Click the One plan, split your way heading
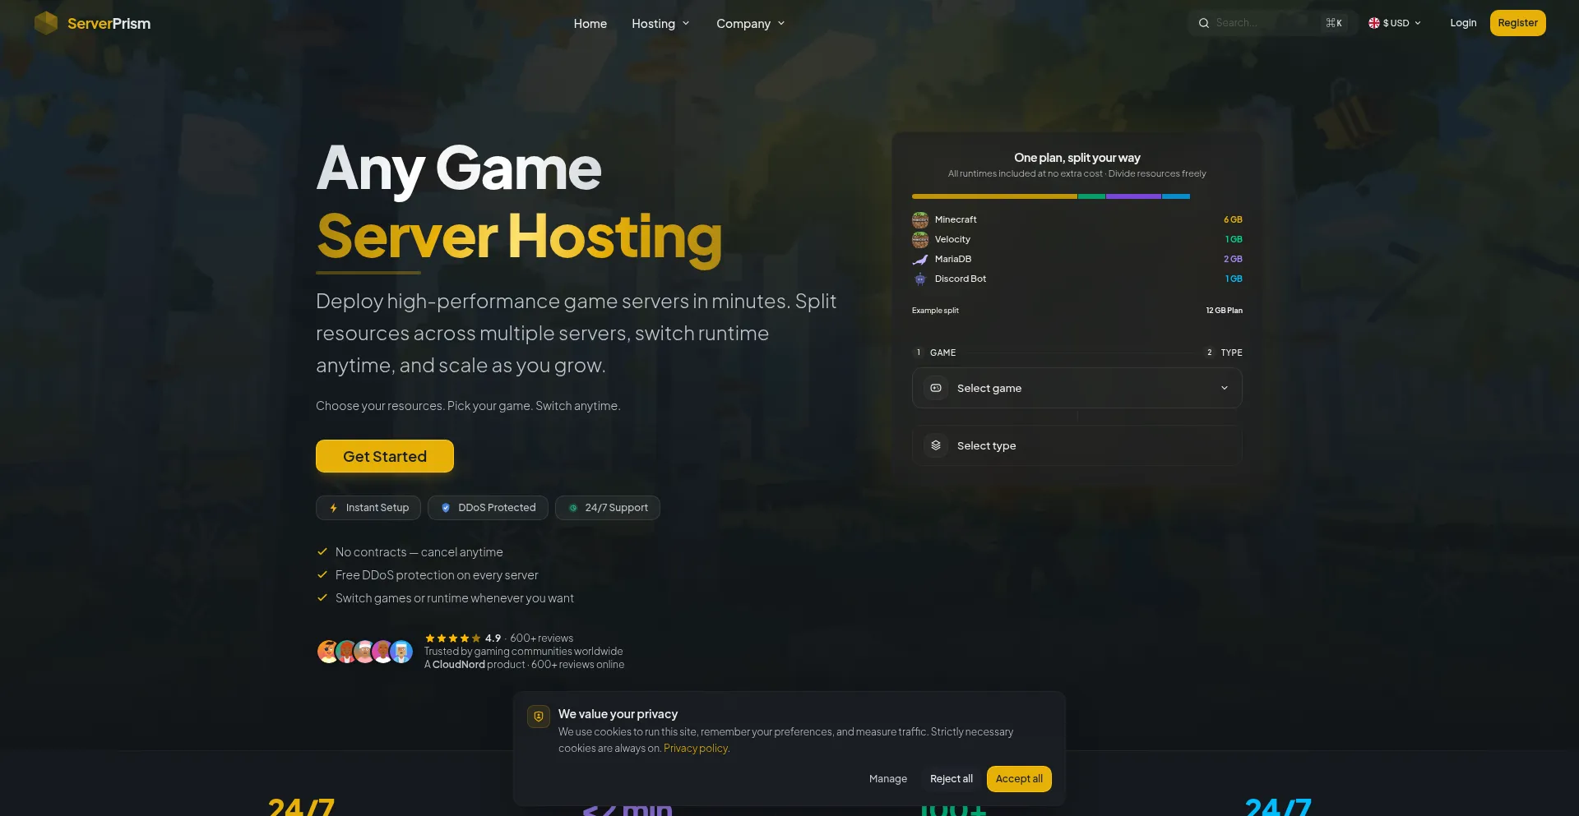This screenshot has width=1579, height=816. 1077,158
